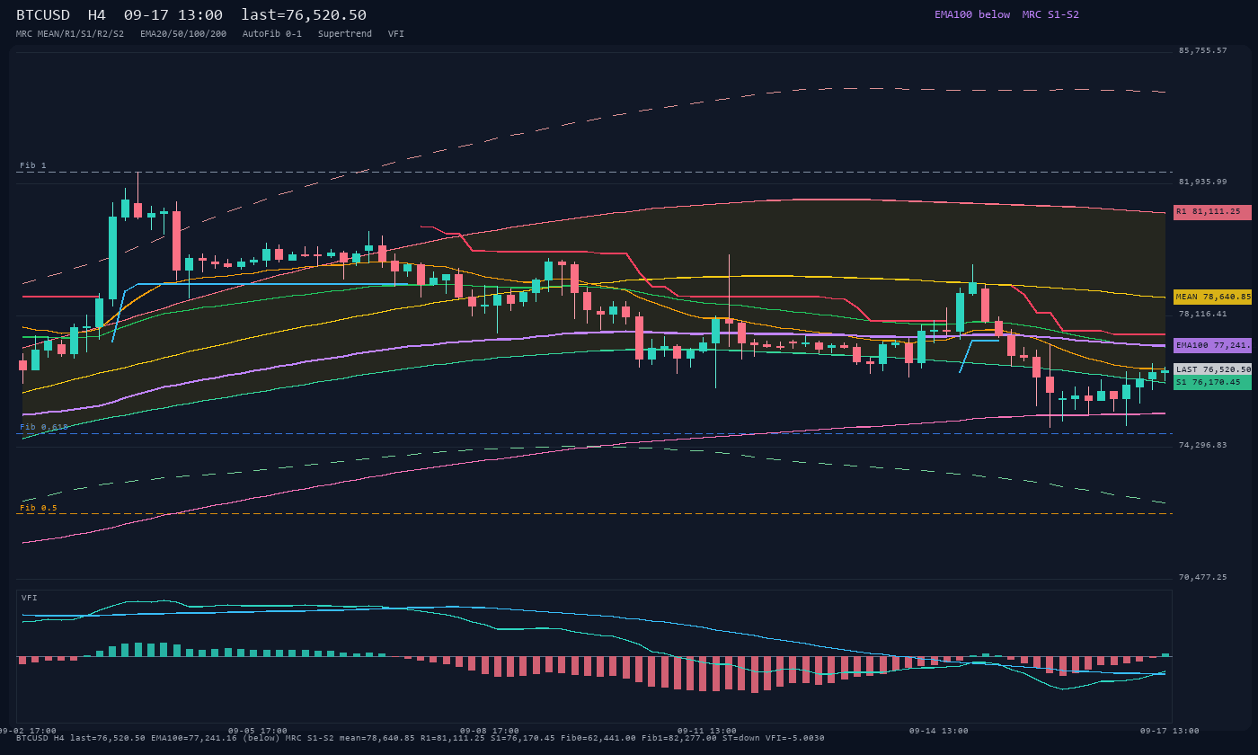Click the MEAN 78,640.85 price tag
Viewport: 1258px width, 755px height.
(x=1212, y=297)
